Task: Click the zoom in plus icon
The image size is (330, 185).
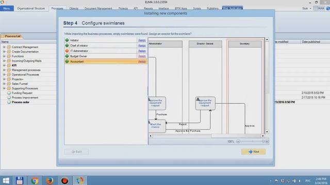Action: 267,141
